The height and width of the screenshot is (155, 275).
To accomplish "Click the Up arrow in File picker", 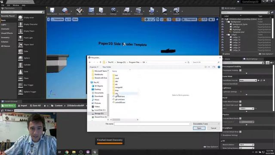I will click(x=100, y=62).
